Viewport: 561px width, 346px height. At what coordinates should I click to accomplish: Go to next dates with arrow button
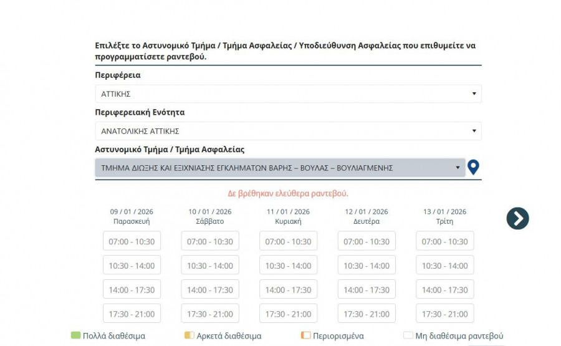(x=517, y=218)
